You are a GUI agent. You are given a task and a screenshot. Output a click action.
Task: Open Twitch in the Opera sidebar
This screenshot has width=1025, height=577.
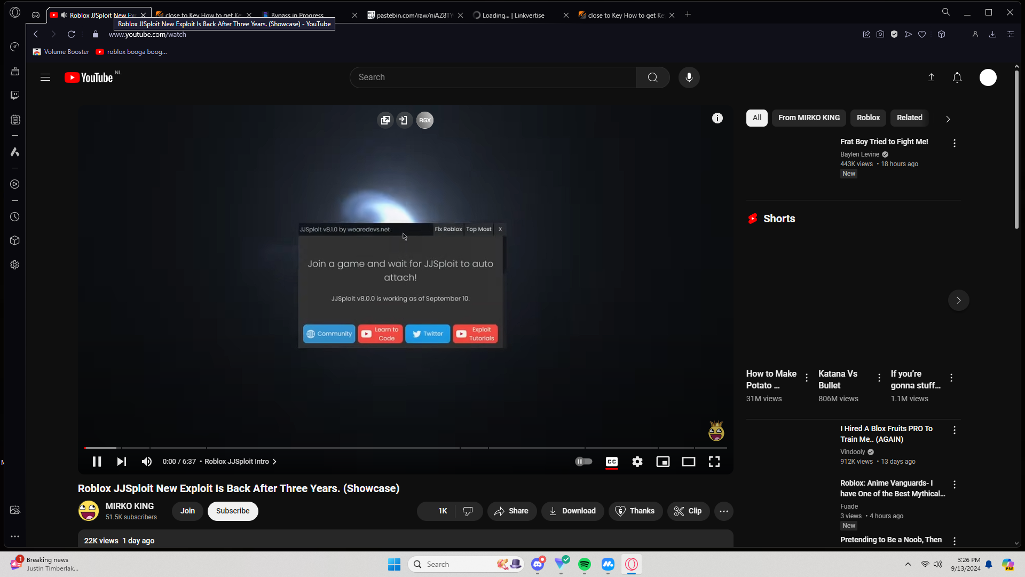(15, 95)
